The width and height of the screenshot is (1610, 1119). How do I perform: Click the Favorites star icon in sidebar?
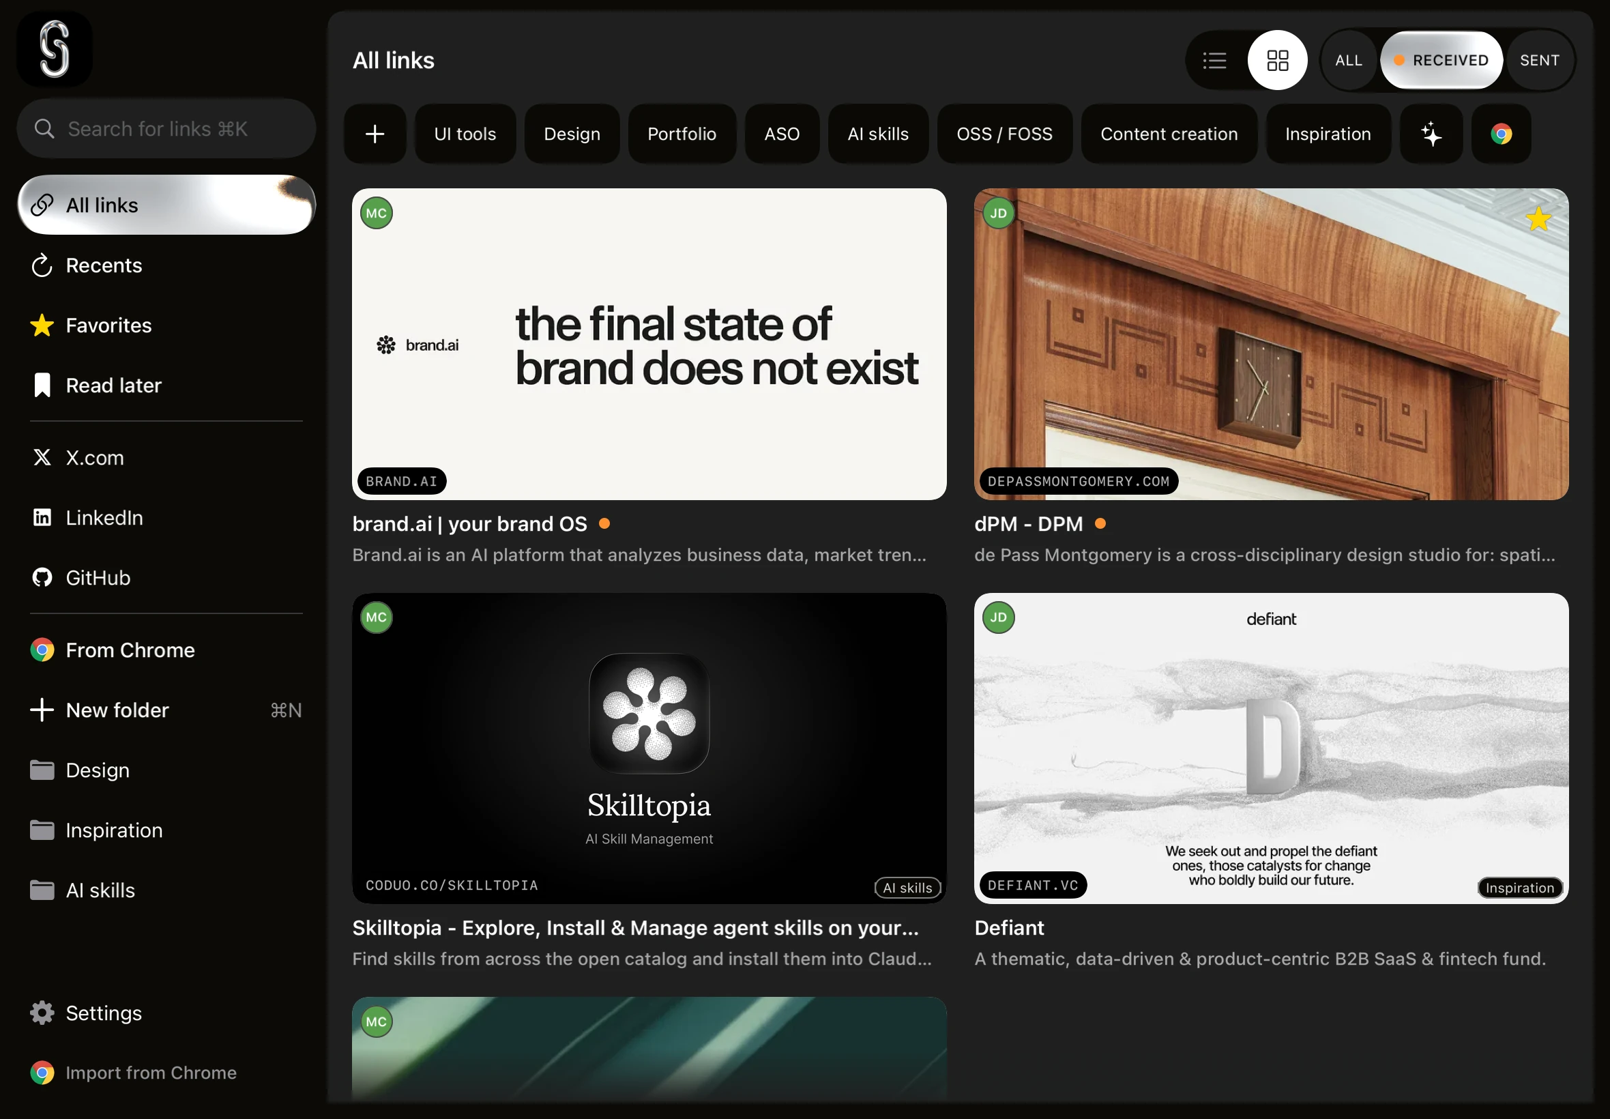click(x=42, y=325)
